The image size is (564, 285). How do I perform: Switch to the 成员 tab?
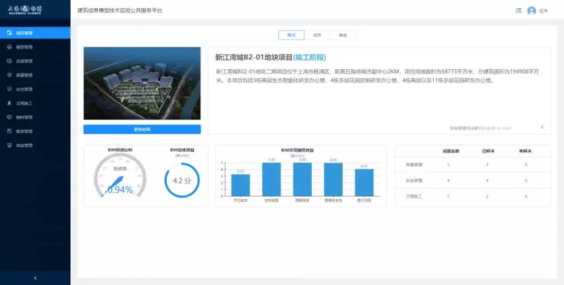click(x=317, y=35)
